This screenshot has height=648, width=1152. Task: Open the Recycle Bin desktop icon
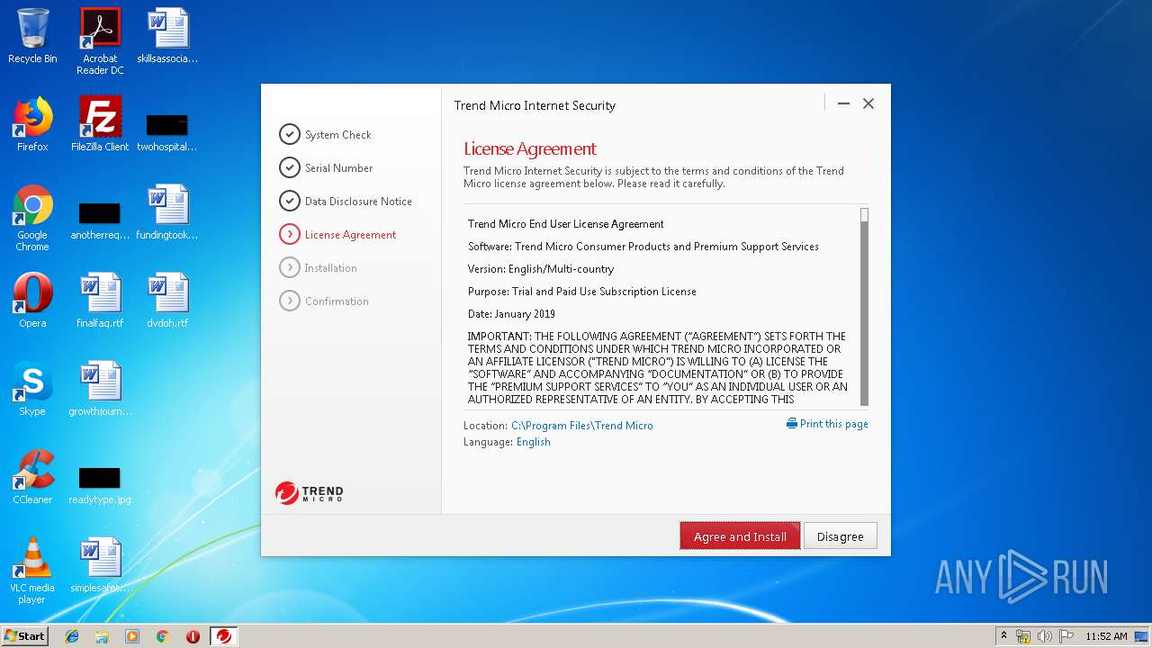(x=32, y=37)
